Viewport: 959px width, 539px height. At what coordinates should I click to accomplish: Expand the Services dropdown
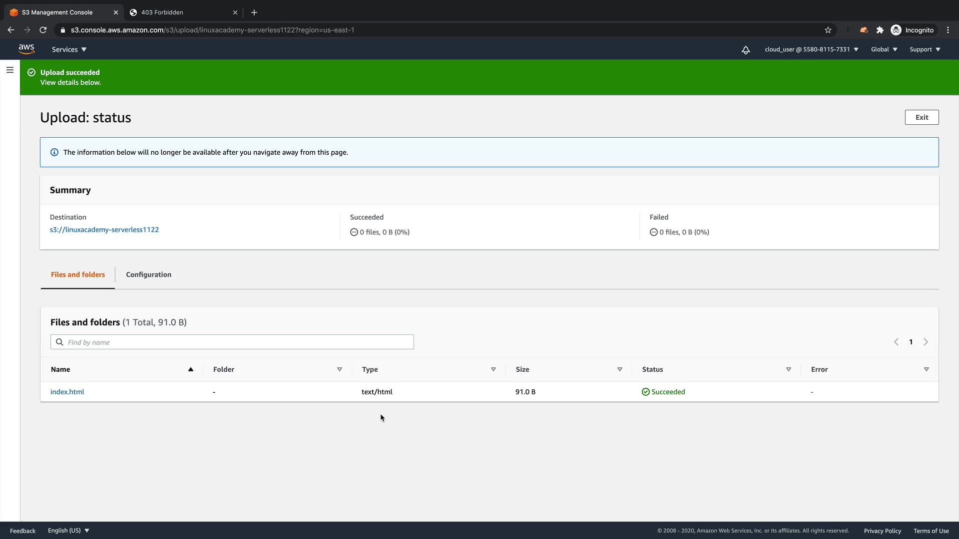[69, 49]
